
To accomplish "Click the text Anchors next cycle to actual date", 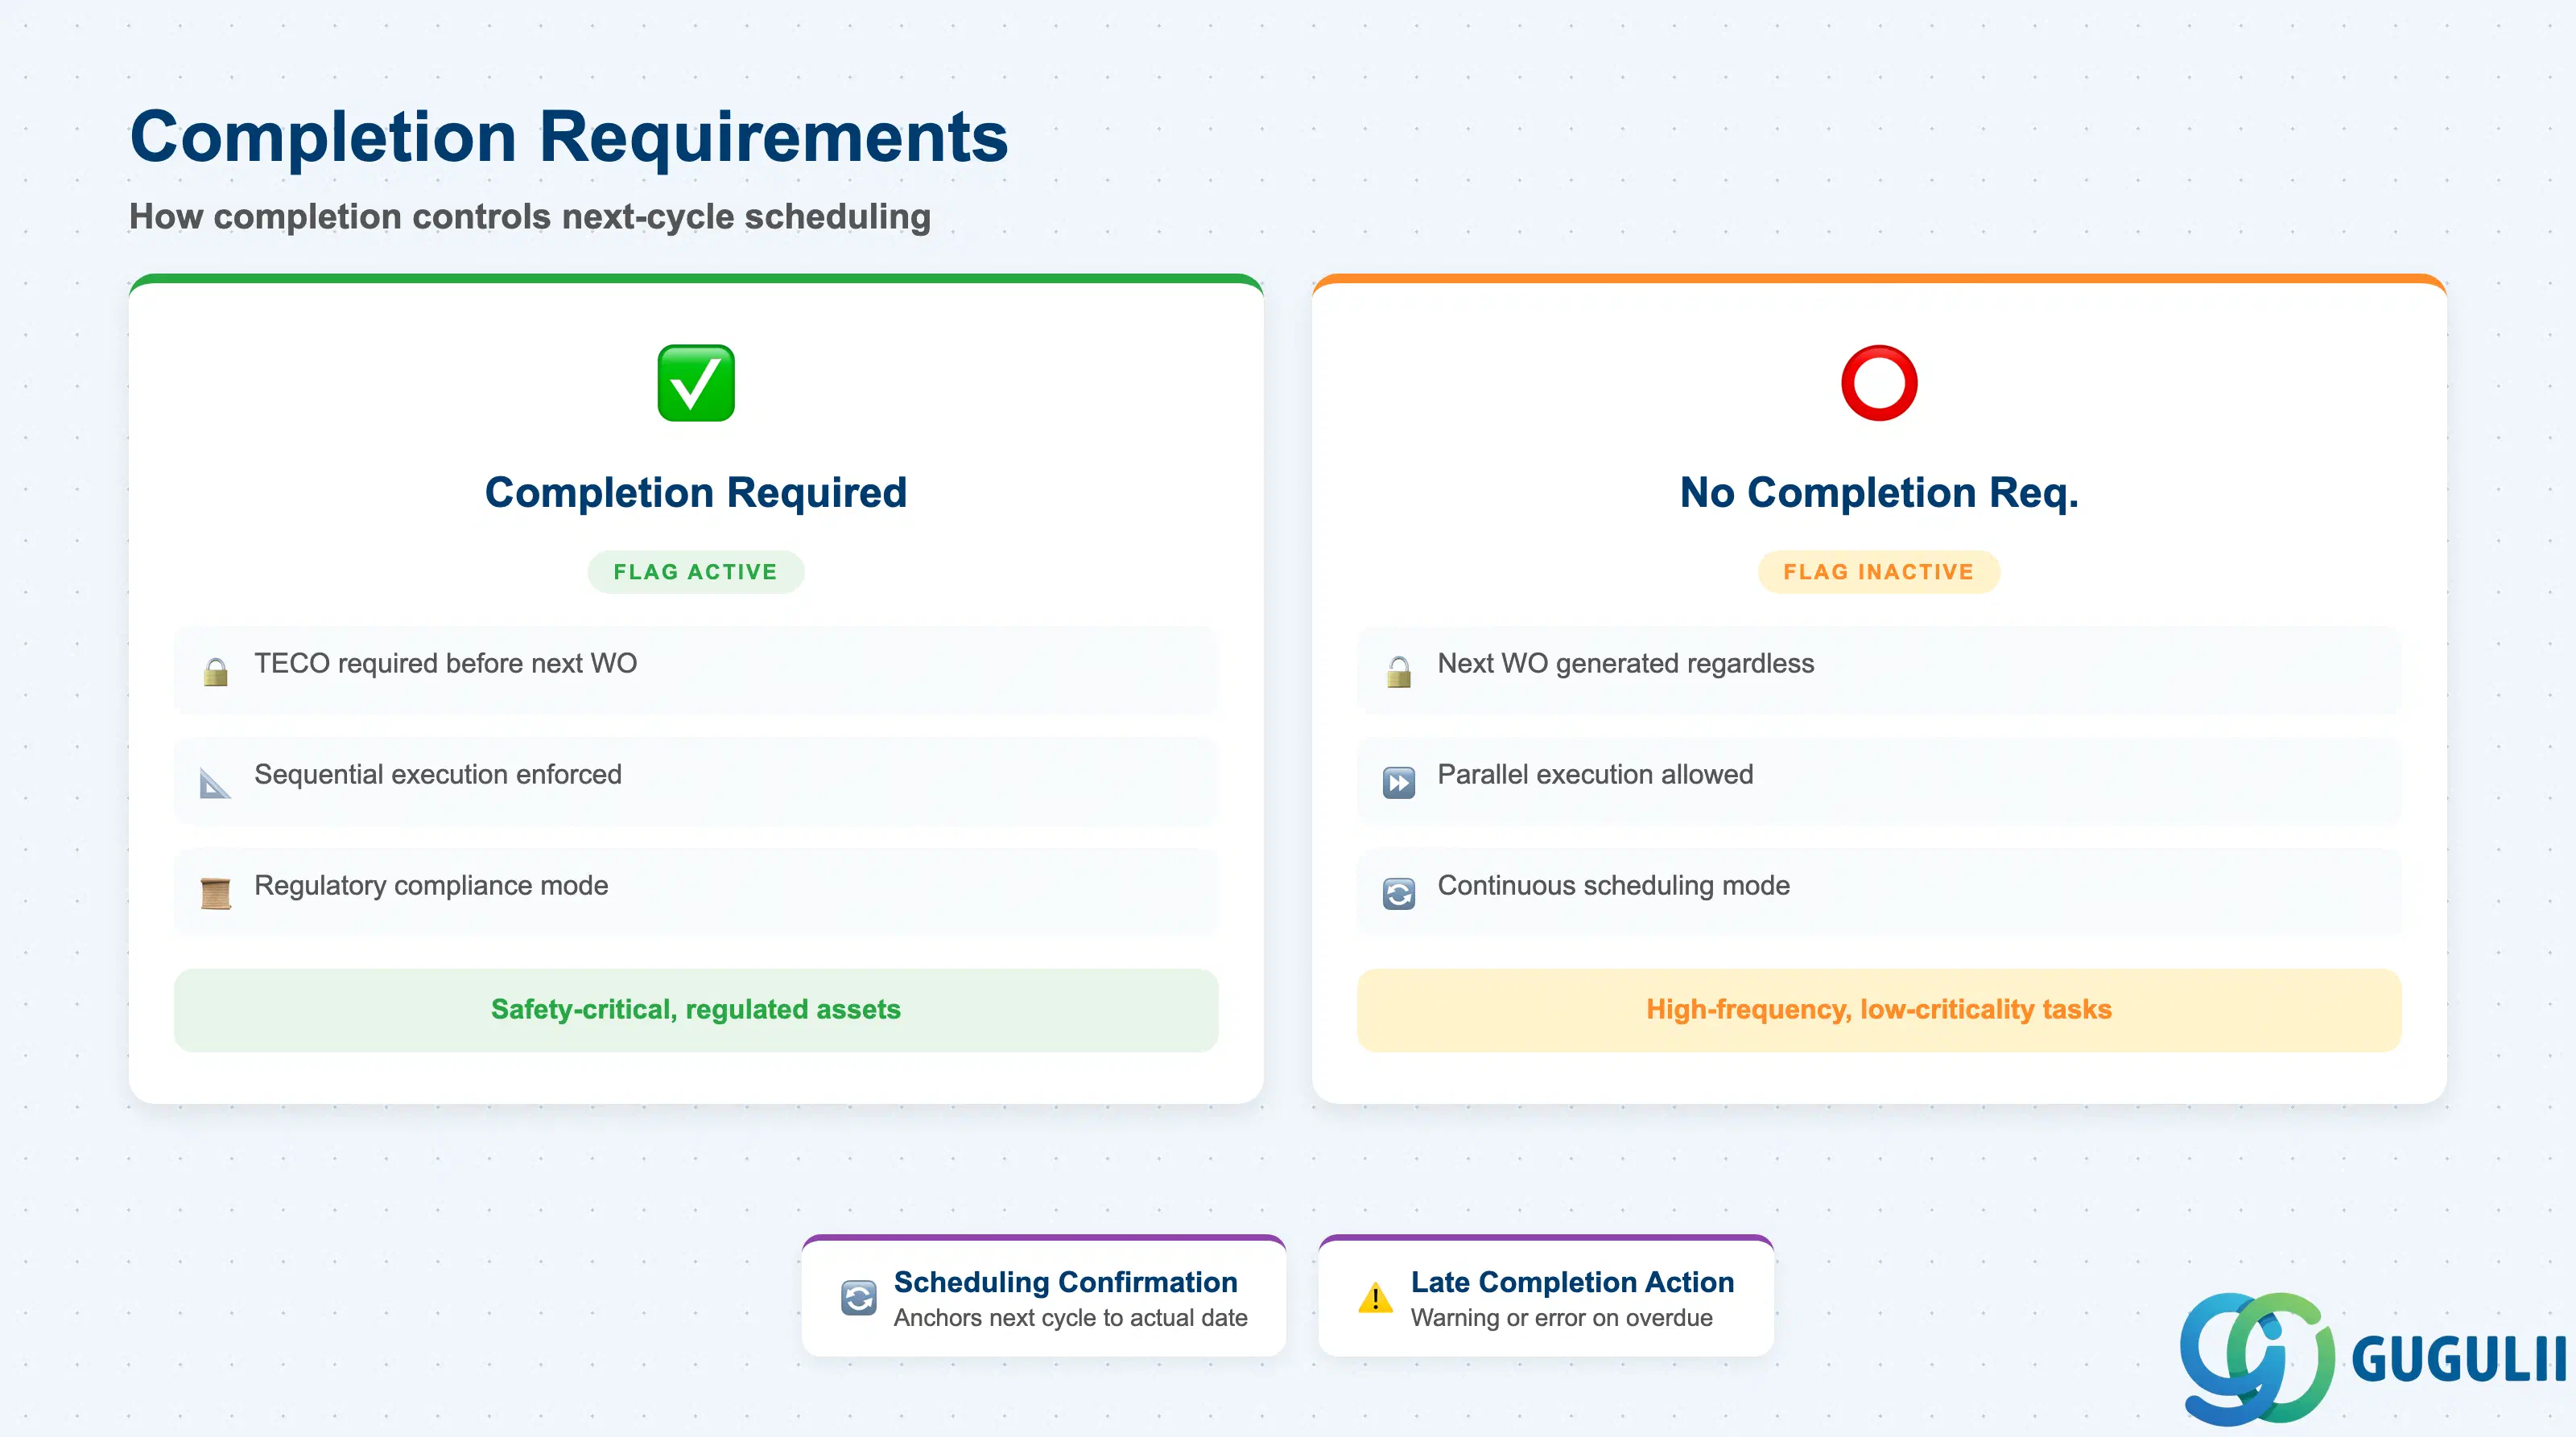I will click(x=1070, y=1318).
